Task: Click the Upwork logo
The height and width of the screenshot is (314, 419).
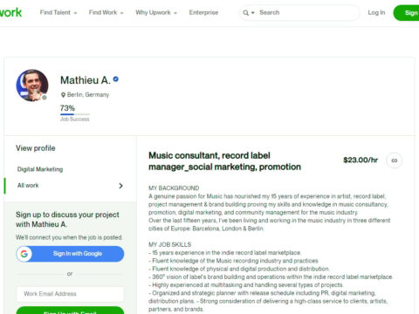Action: (10, 12)
